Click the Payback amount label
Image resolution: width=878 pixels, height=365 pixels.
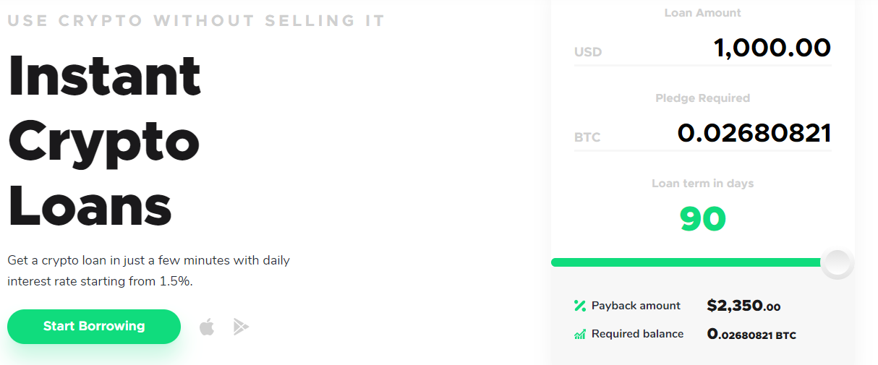point(636,306)
